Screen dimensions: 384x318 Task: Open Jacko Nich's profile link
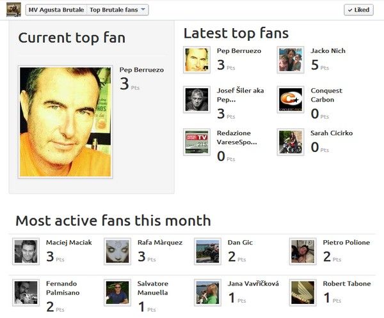328,50
